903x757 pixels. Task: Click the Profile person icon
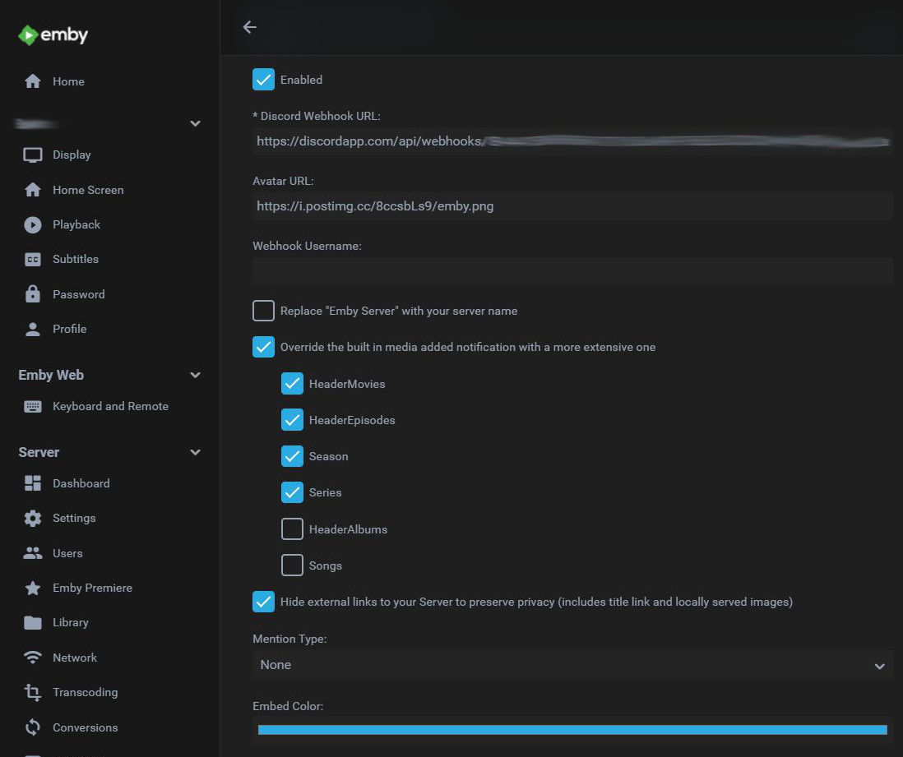[33, 330]
